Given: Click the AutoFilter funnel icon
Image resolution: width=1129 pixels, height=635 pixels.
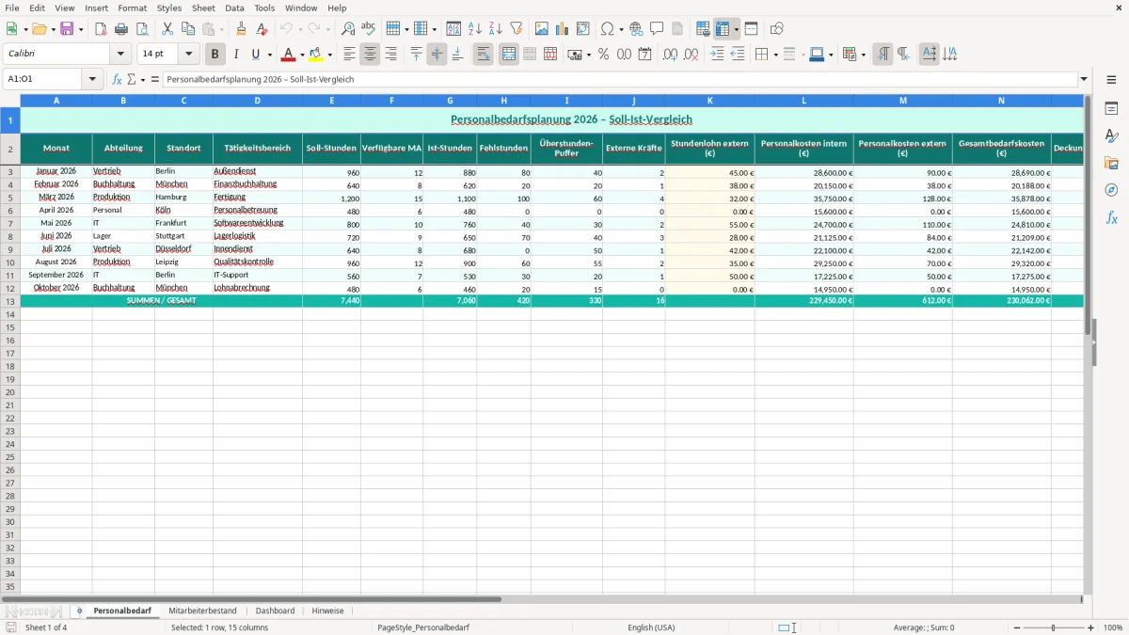Looking at the screenshot, I should click(517, 29).
